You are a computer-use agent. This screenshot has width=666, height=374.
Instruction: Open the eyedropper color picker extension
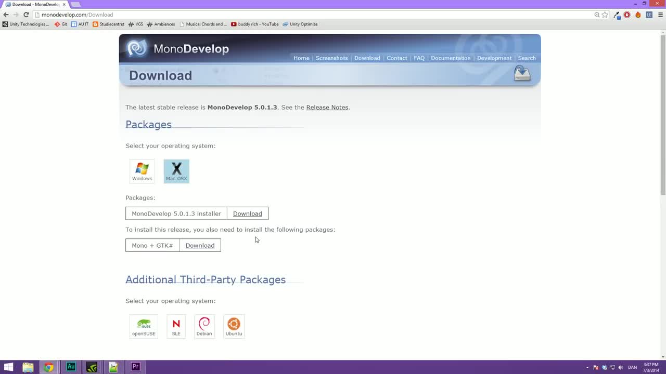pyautogui.click(x=617, y=15)
